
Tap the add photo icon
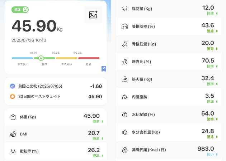[x=93, y=15]
